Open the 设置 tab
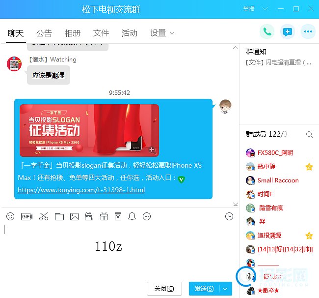This screenshot has width=319, height=298. coord(159,33)
